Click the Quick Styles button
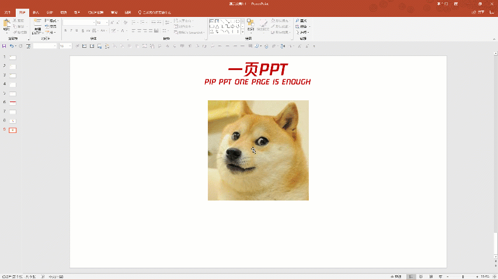 click(263, 25)
